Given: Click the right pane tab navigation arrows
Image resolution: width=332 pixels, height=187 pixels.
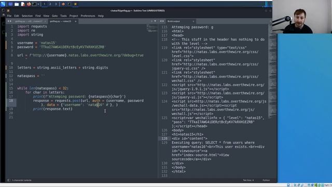Looking at the screenshot, I should 162,21.
